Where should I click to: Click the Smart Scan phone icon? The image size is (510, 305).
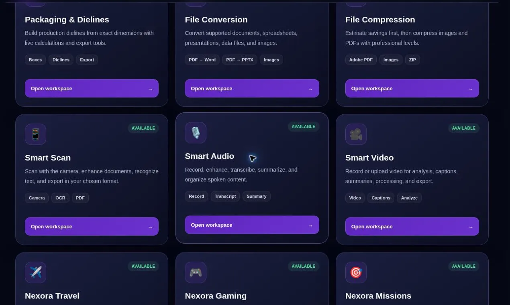pos(35,134)
